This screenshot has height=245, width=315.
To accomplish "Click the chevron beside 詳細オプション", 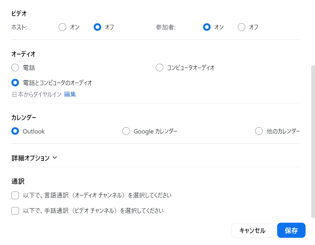I will pos(55,158).
